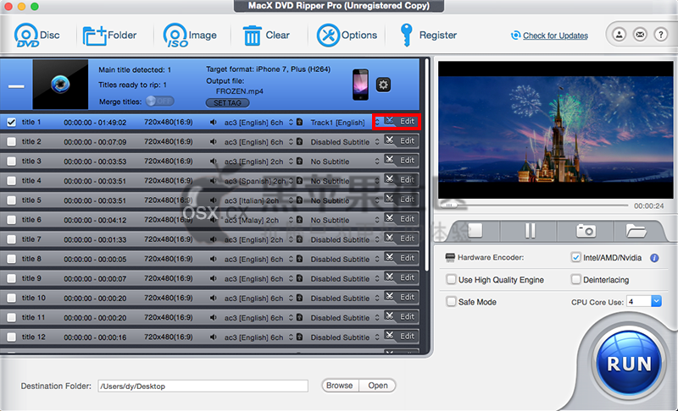Image resolution: width=678 pixels, height=411 pixels.
Task: Open help question mark icon
Action: point(661,35)
